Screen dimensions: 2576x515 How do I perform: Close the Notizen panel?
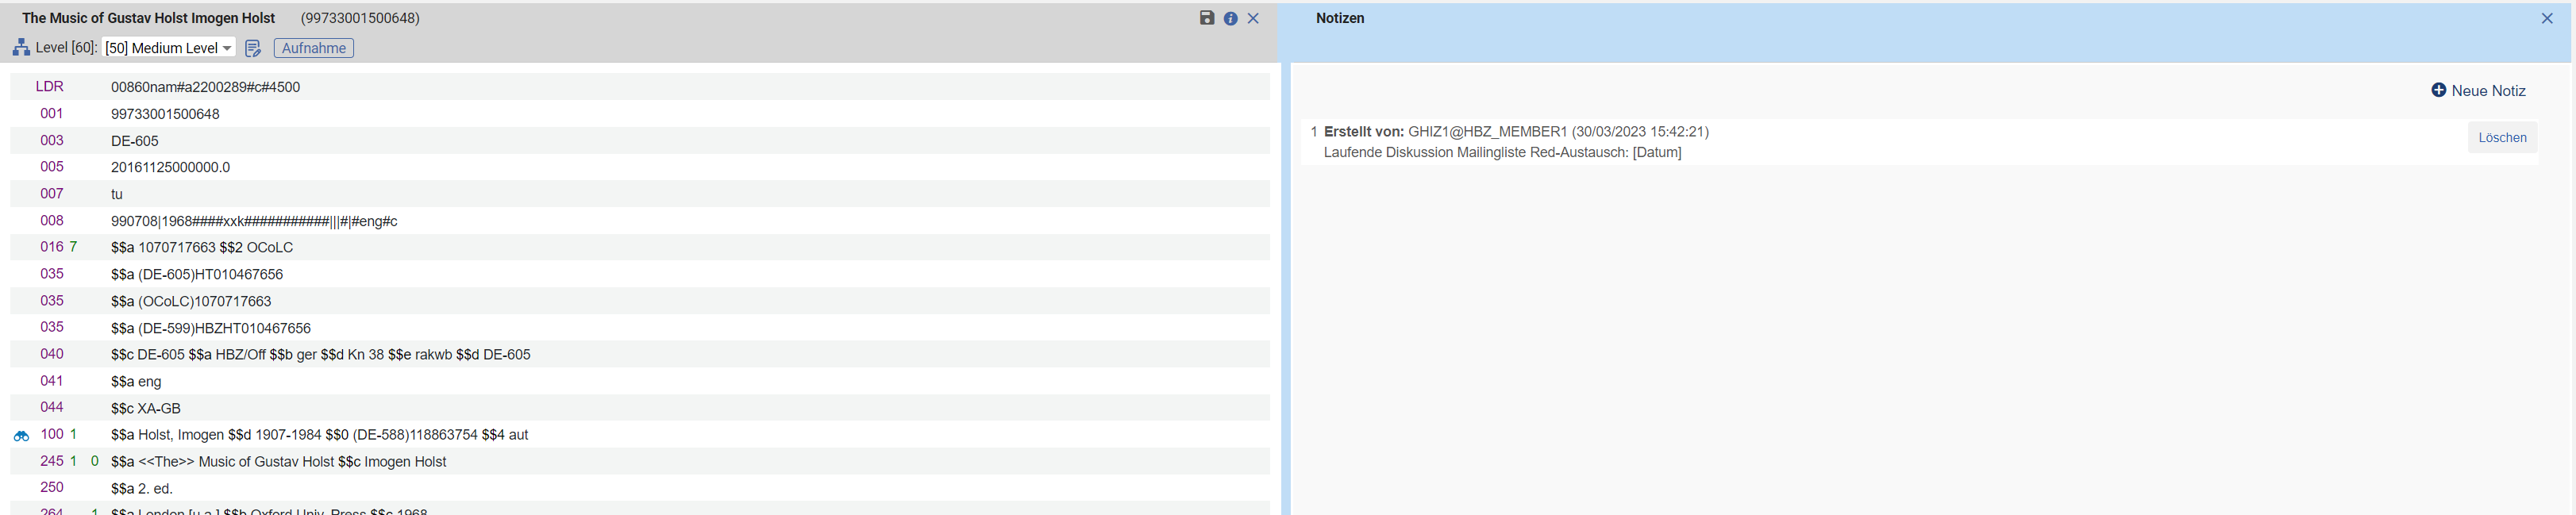[2547, 18]
